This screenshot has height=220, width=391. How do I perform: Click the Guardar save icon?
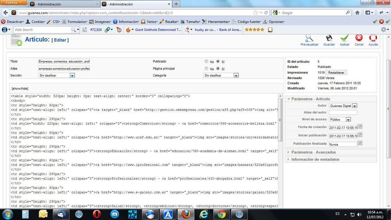329,39
